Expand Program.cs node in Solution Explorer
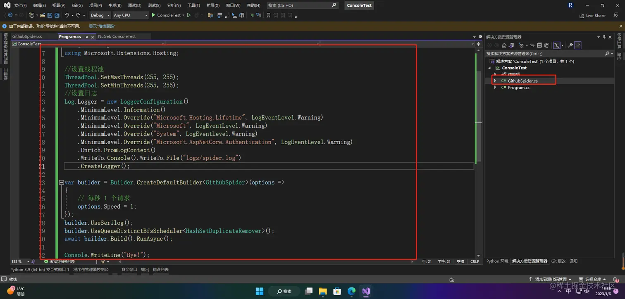 495,88
